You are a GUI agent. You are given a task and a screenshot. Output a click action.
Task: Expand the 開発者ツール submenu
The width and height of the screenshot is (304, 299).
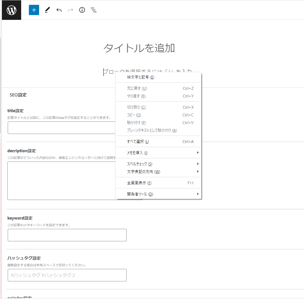tap(158, 194)
